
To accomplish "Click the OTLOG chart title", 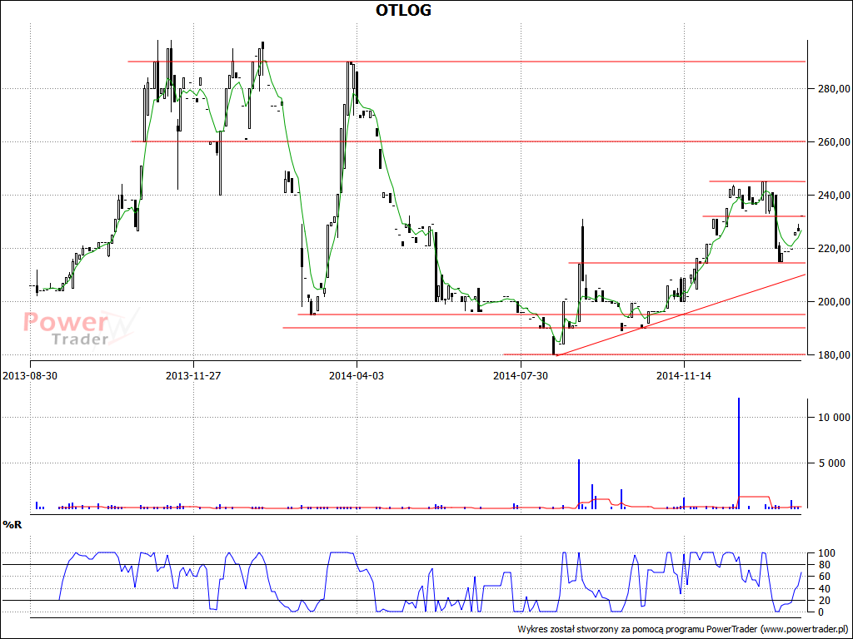I will click(x=404, y=10).
